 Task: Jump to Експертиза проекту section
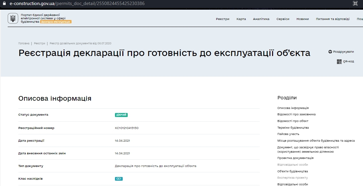point(292,178)
